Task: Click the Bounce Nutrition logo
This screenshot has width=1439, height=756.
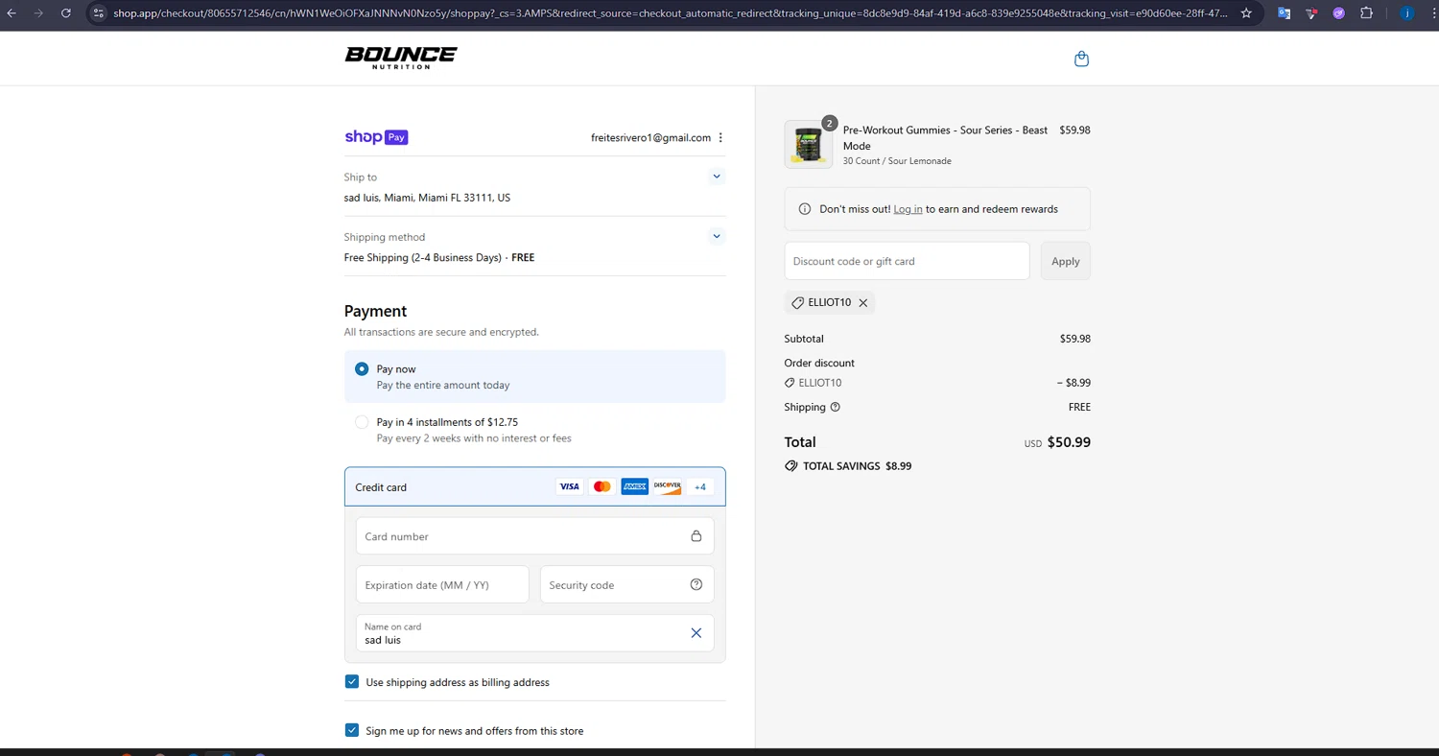Action: tap(401, 58)
